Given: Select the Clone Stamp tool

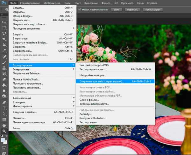Looking at the screenshot, I should tap(4, 68).
